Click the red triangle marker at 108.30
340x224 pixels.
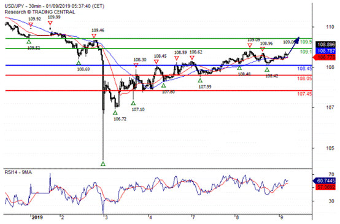(x=136, y=66)
